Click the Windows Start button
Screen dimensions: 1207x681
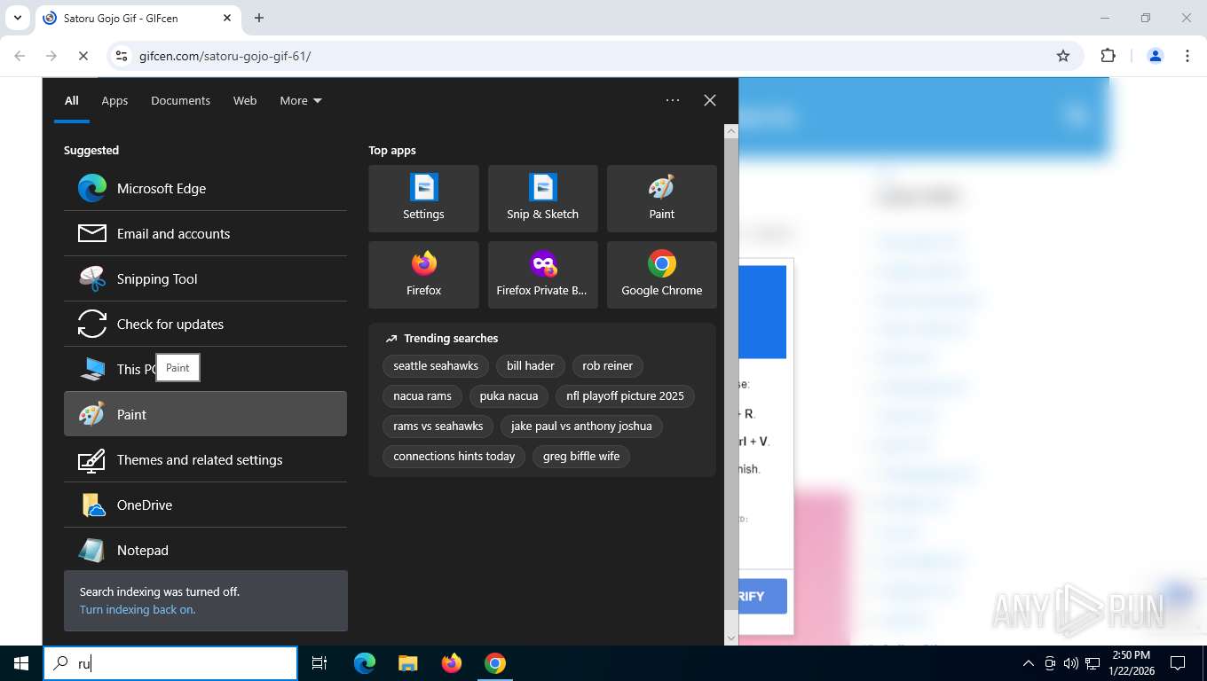(x=21, y=663)
